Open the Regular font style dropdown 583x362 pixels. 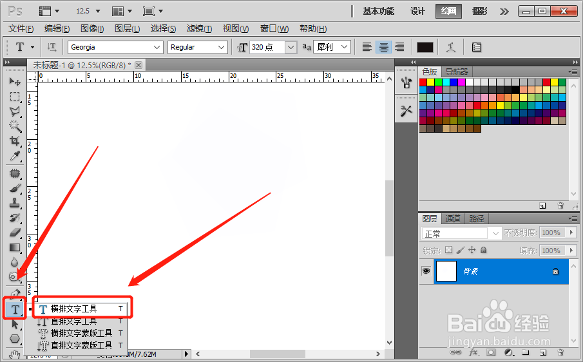click(x=221, y=47)
